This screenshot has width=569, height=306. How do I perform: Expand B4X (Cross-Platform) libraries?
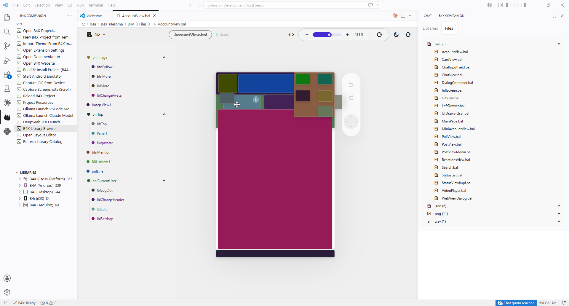[20, 179]
